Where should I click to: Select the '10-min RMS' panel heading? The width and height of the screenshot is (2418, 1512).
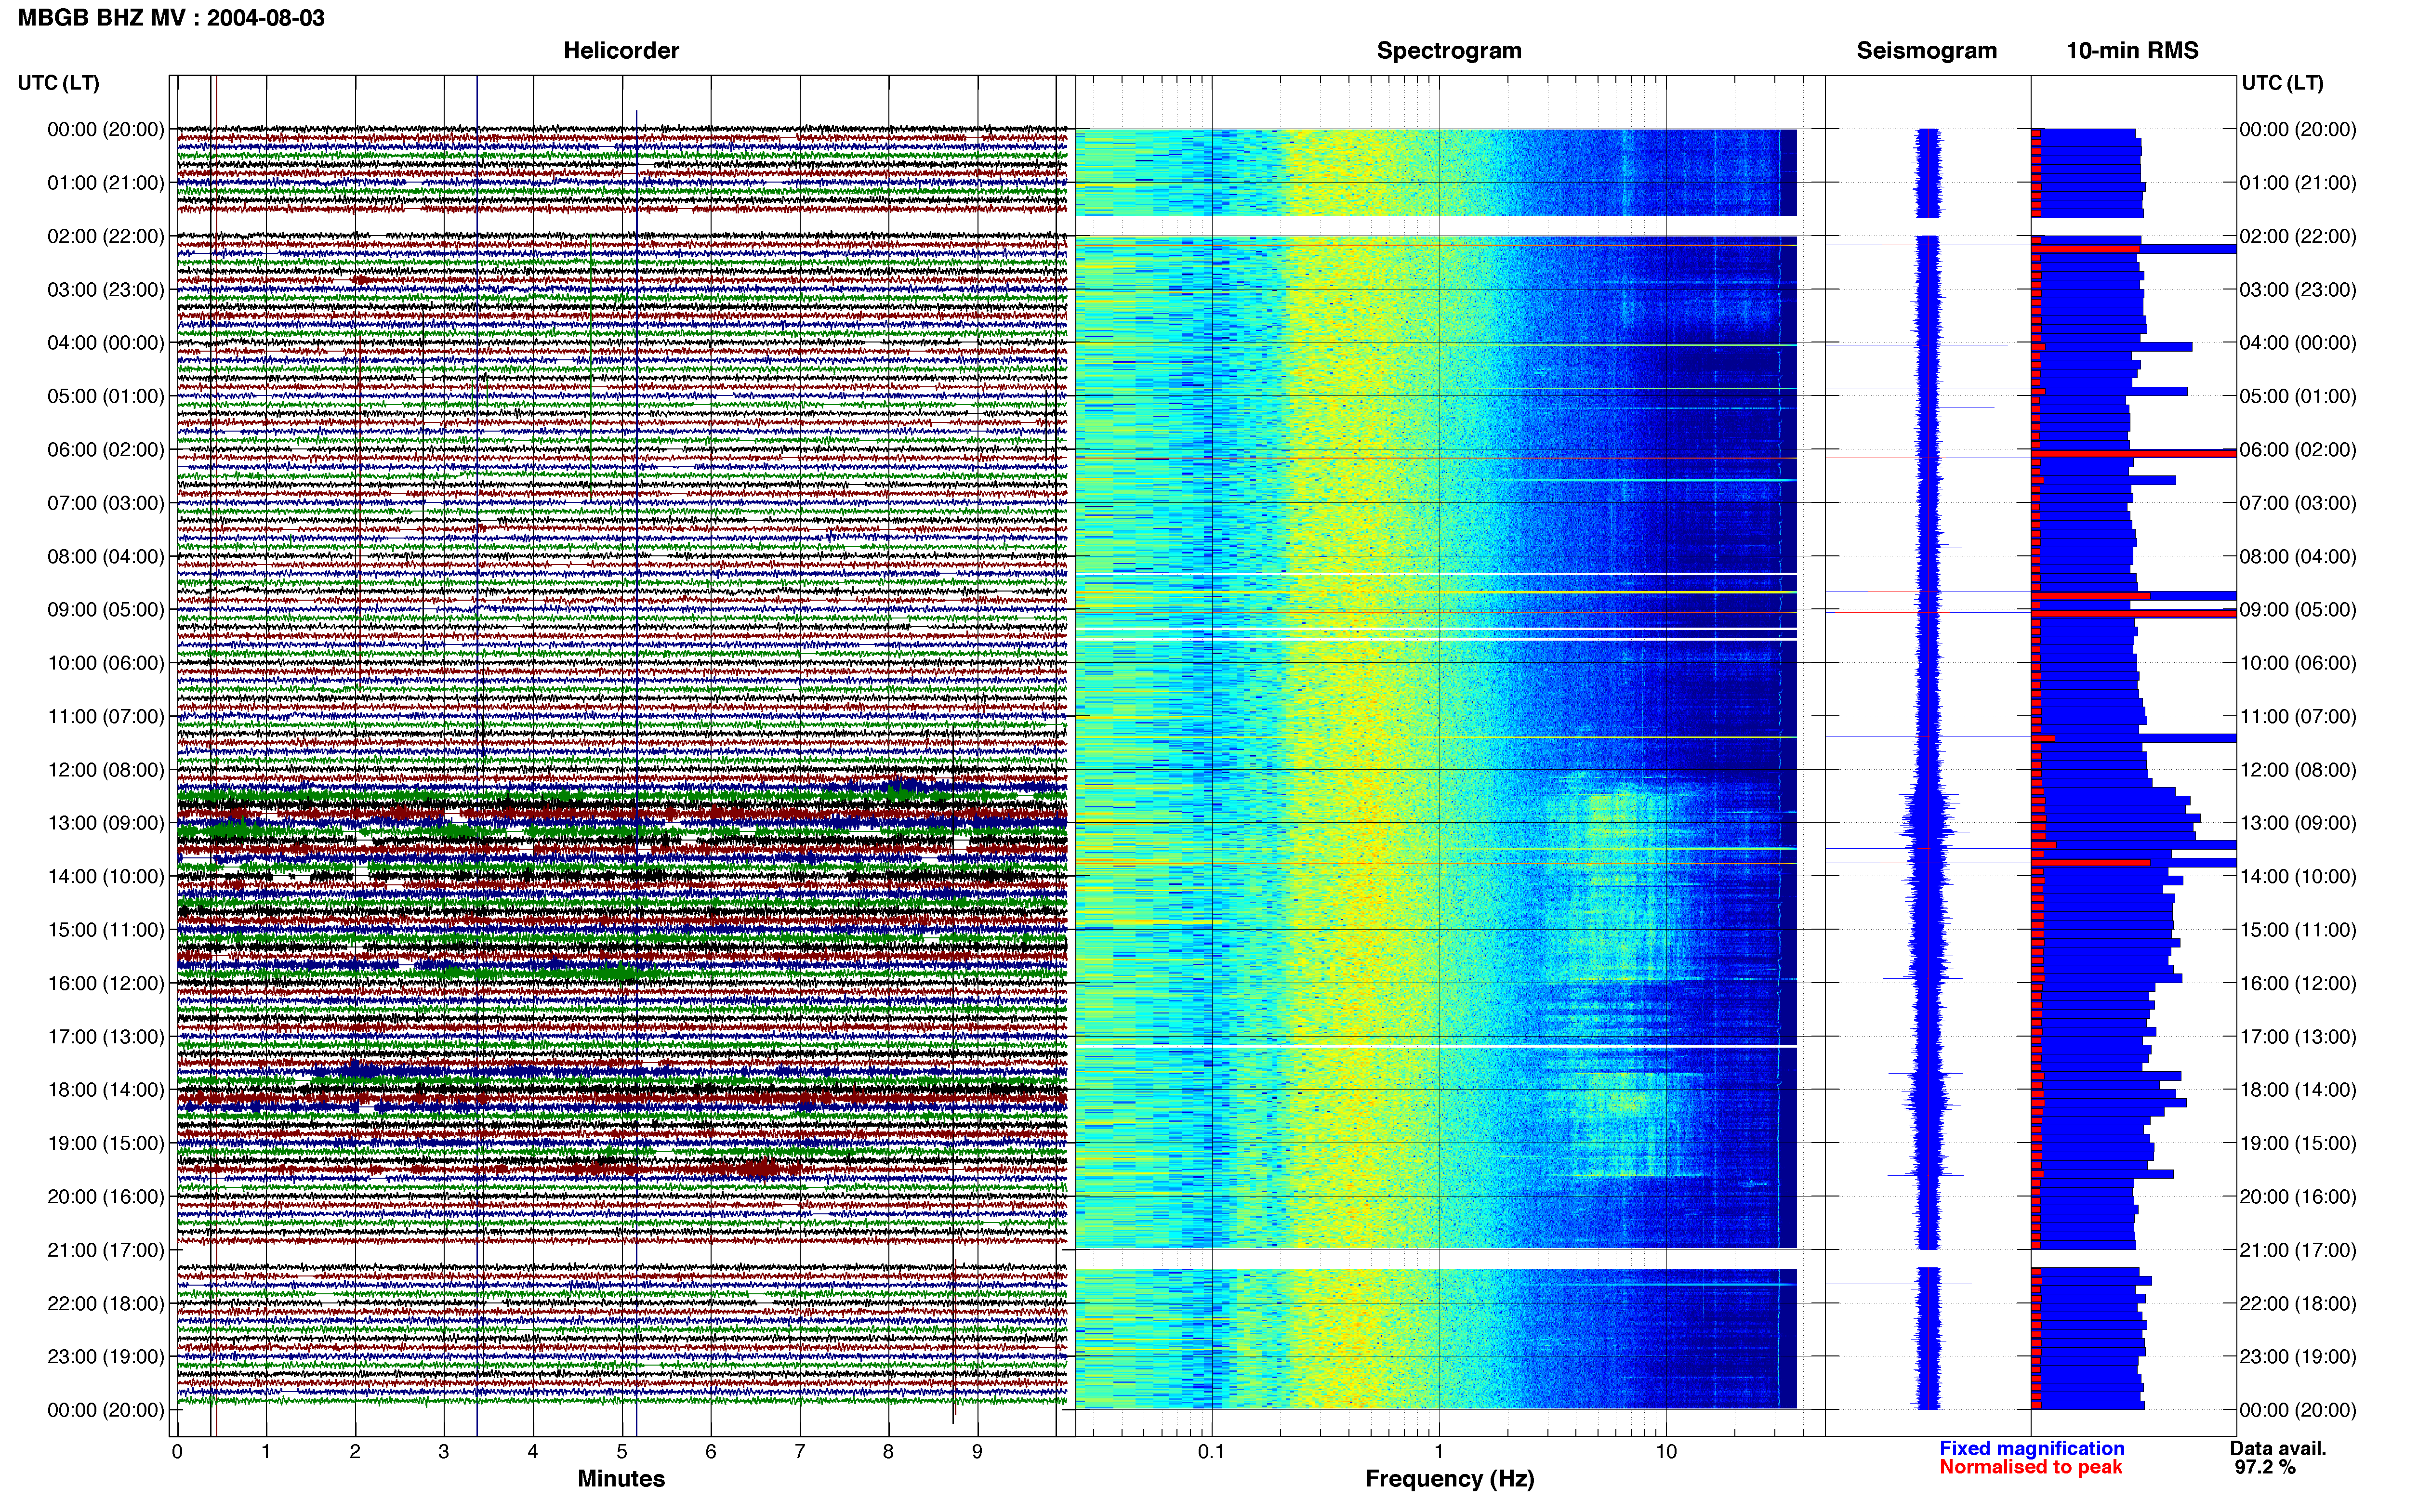[2132, 50]
